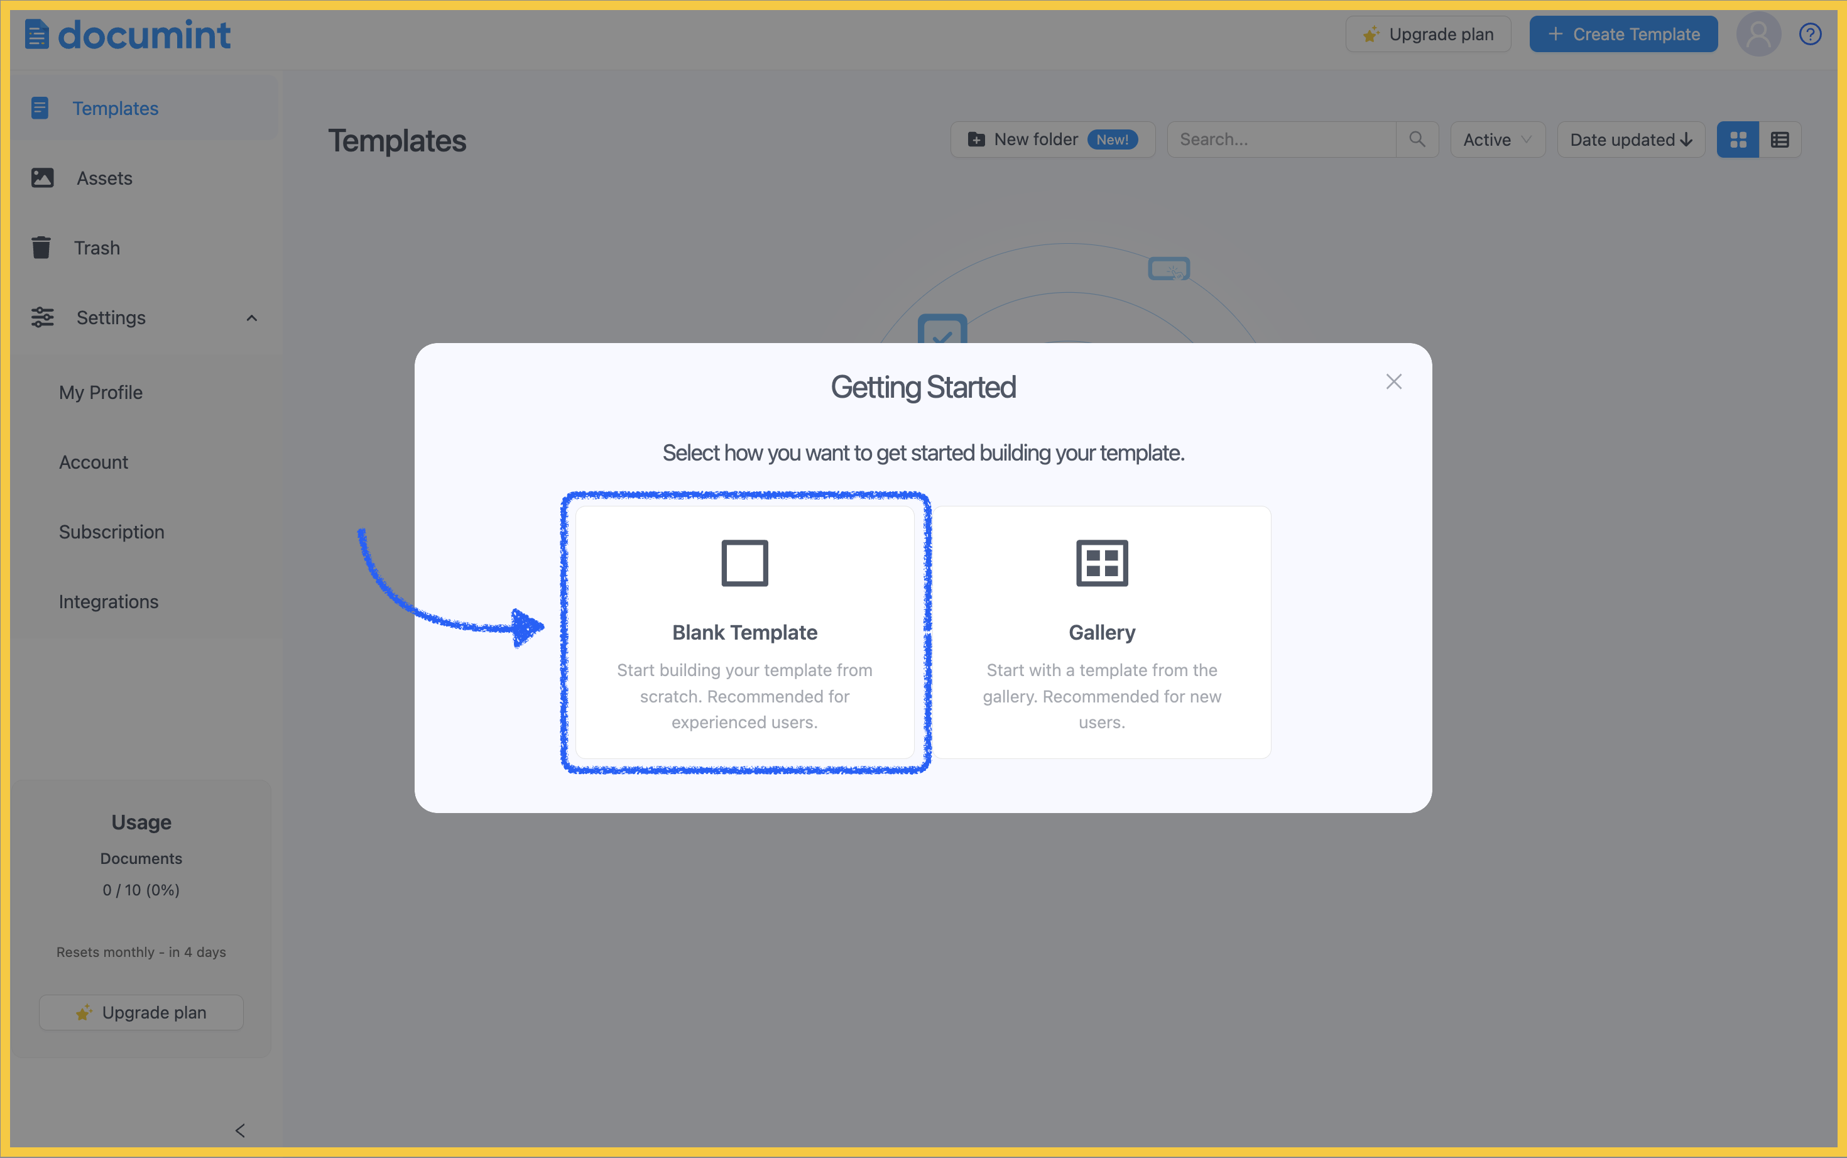The image size is (1847, 1158).
Task: Choose the Blank Template option
Action: pos(744,633)
